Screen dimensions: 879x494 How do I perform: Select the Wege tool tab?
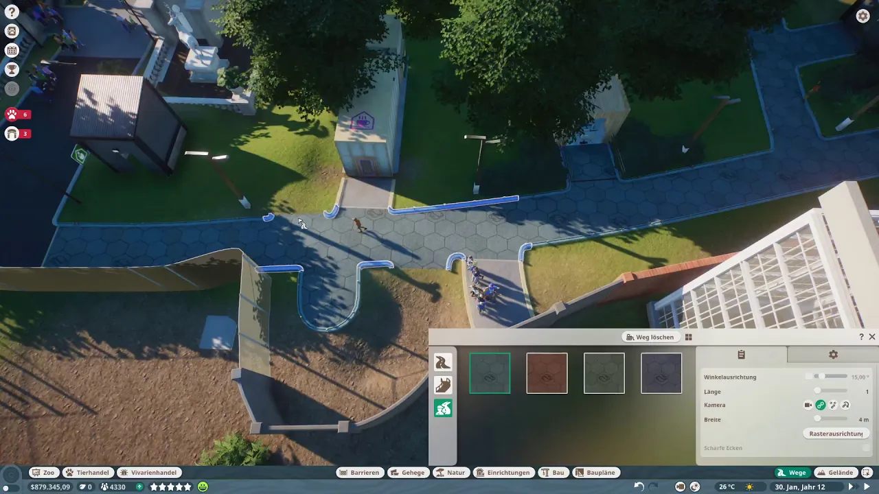[x=792, y=473]
